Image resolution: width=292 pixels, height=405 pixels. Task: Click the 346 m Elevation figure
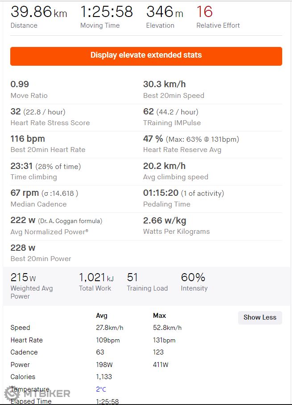pyautogui.click(x=165, y=12)
